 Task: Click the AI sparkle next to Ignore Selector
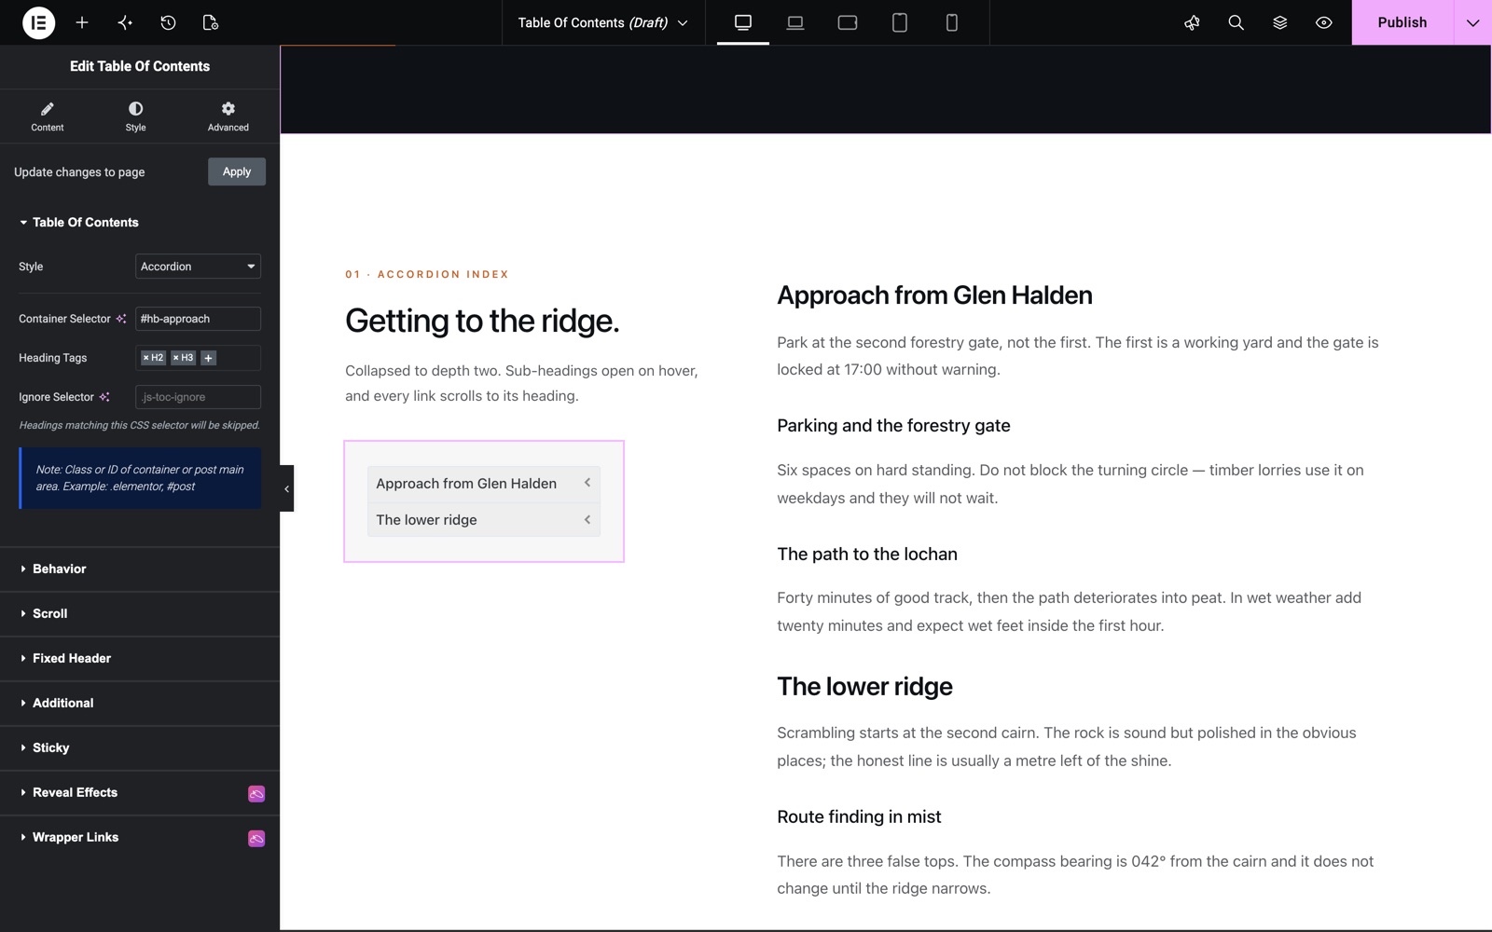pyautogui.click(x=104, y=397)
